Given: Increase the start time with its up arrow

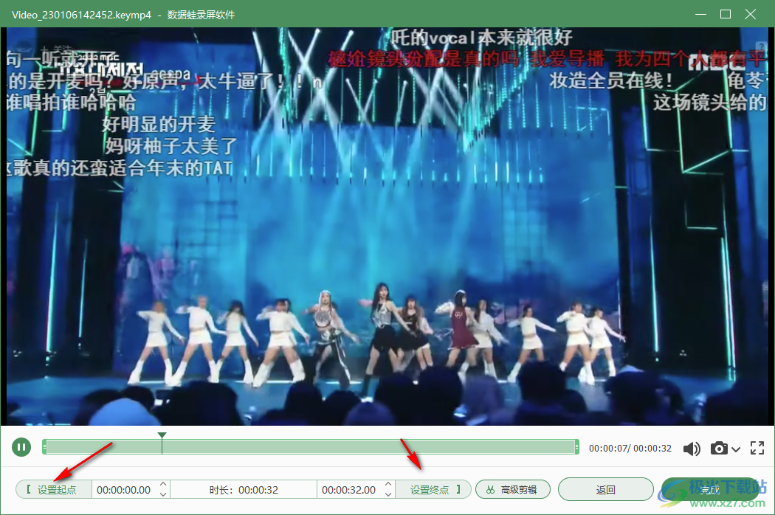Looking at the screenshot, I should pyautogui.click(x=164, y=485).
